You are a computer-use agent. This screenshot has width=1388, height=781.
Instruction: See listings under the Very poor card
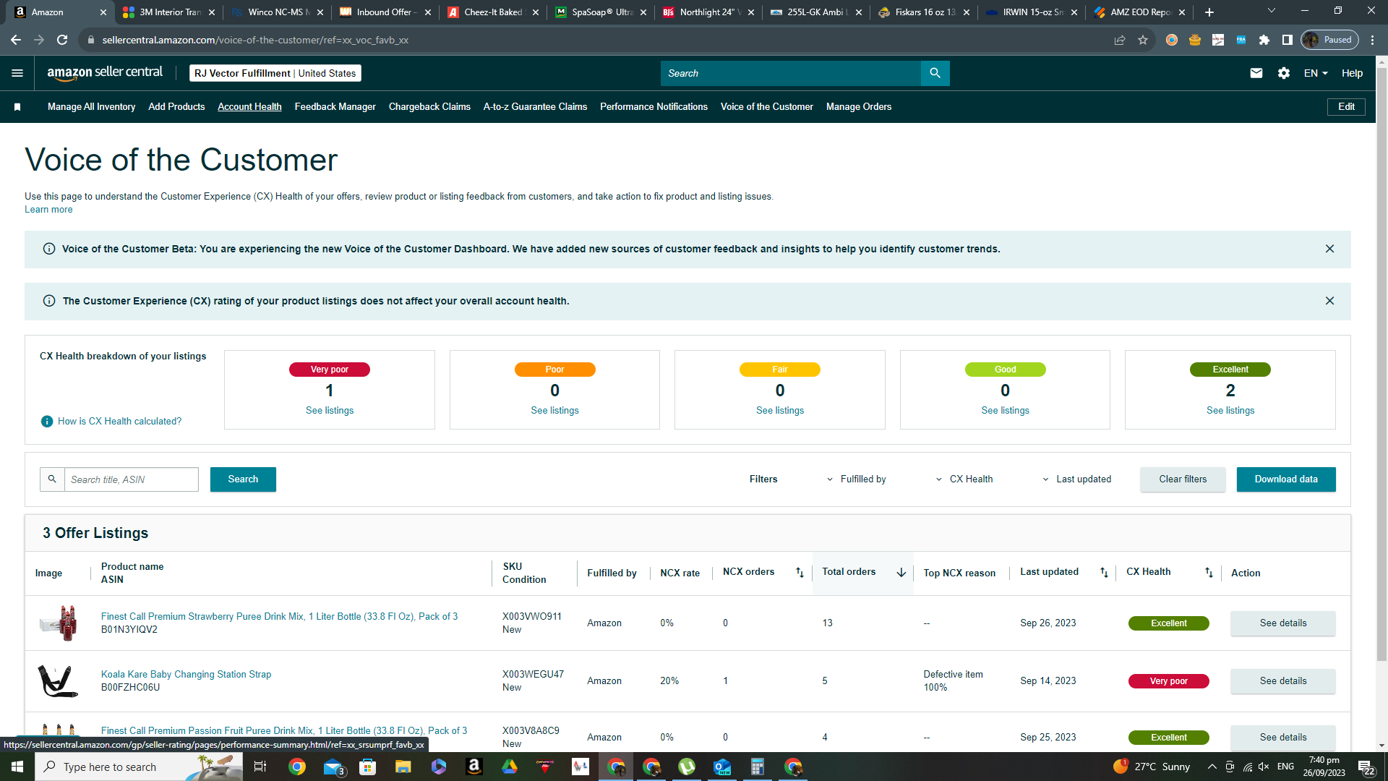tap(330, 411)
